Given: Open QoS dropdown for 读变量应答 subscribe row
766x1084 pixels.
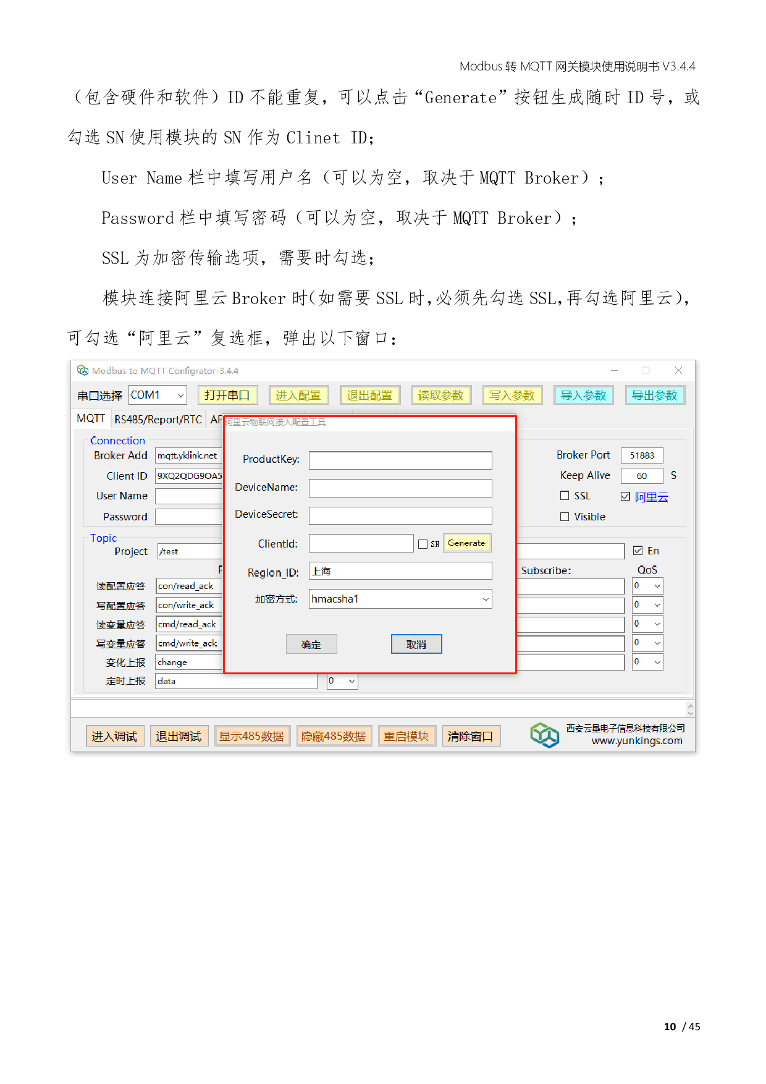Looking at the screenshot, I should (647, 624).
